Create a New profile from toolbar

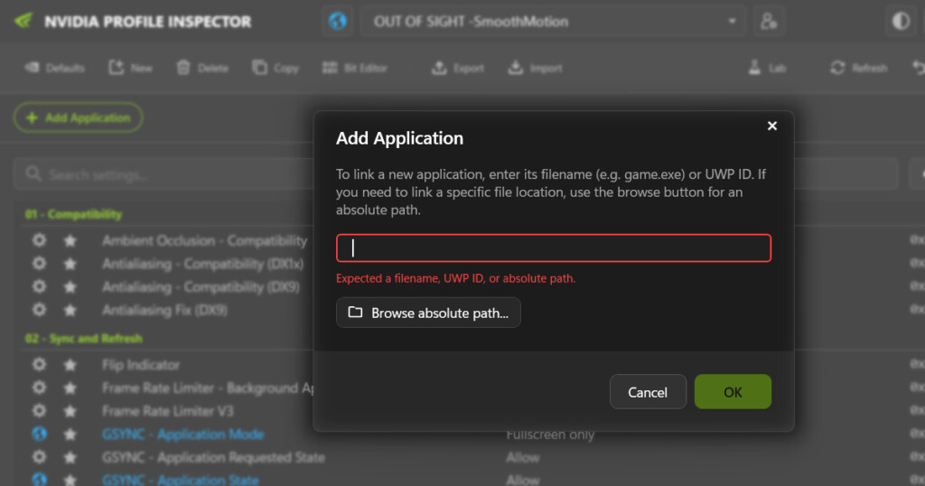[x=131, y=68]
